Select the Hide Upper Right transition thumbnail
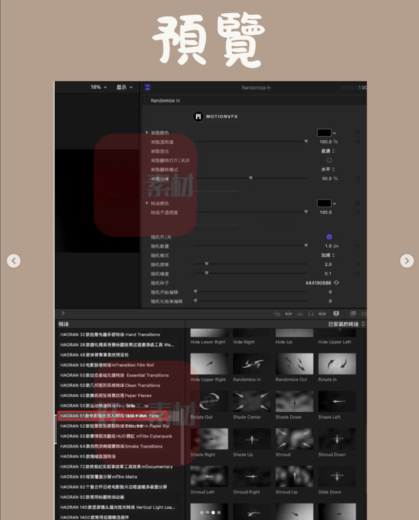Viewport: 419px width, 520px height. [x=209, y=364]
